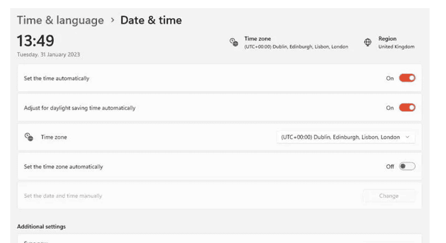The height and width of the screenshot is (243, 446).
Task: Click the clock-globe icon in Time zone row
Action: (29, 137)
